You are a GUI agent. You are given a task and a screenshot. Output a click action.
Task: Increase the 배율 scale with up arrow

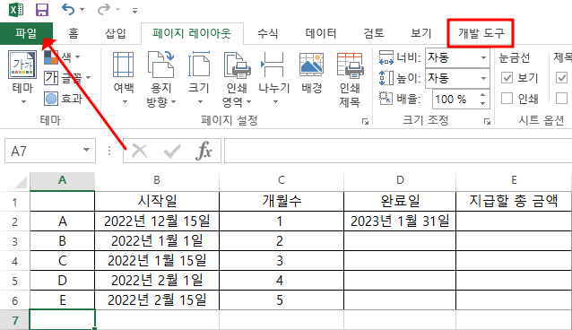pos(483,95)
